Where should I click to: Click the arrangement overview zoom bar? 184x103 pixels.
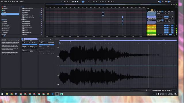[108, 5]
